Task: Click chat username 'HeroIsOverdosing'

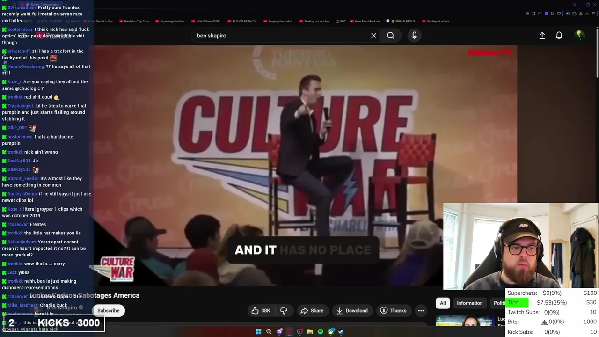Action: click(26, 66)
